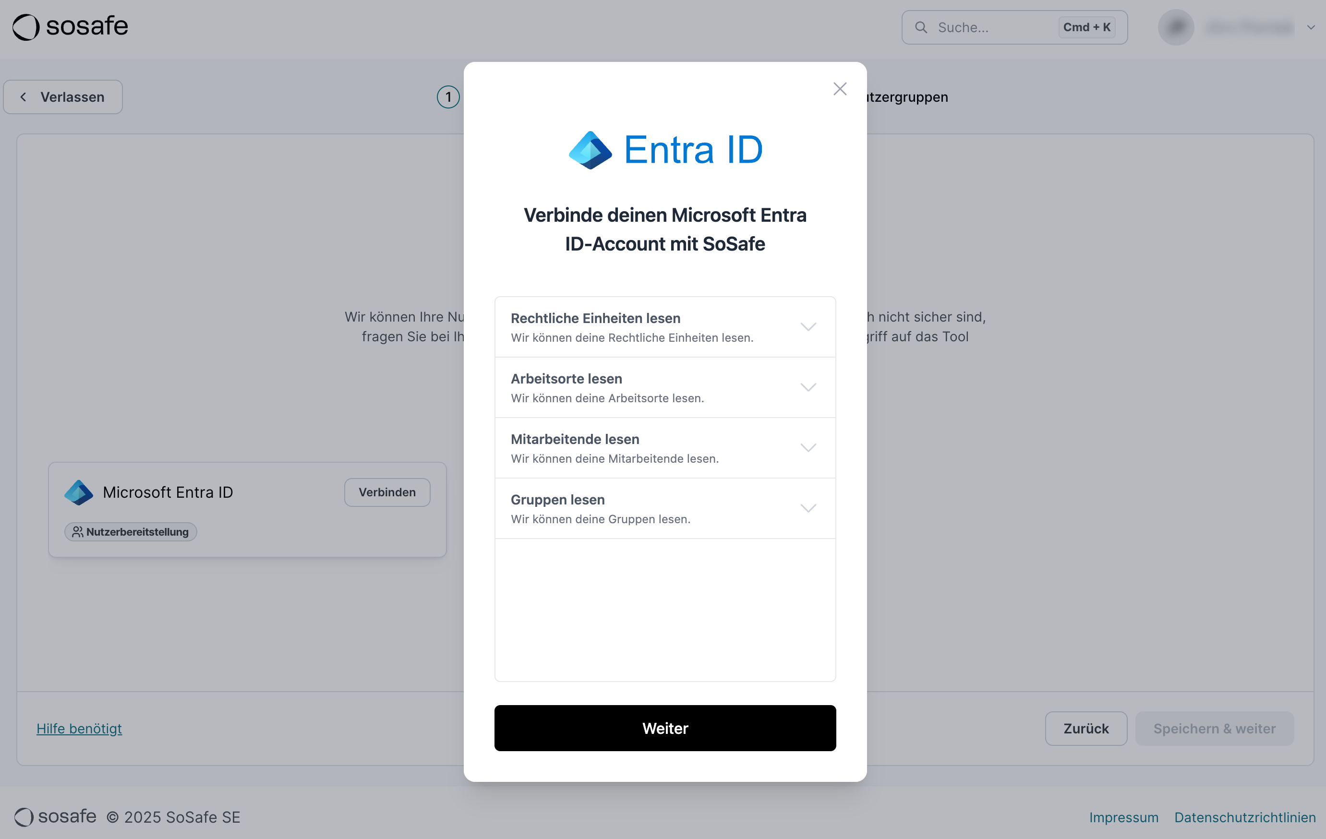Viewport: 1326px width, 839px height.
Task: Click the Nutzerbereitstellung tag
Action: (x=131, y=531)
